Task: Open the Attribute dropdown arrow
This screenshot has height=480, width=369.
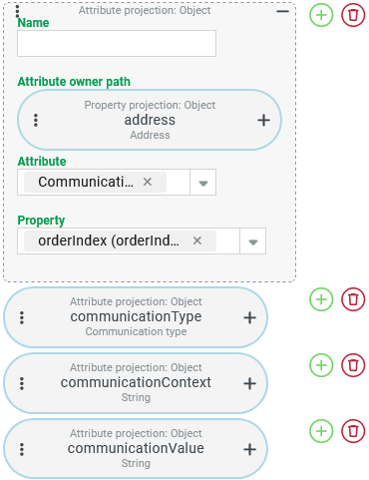Action: 203,183
